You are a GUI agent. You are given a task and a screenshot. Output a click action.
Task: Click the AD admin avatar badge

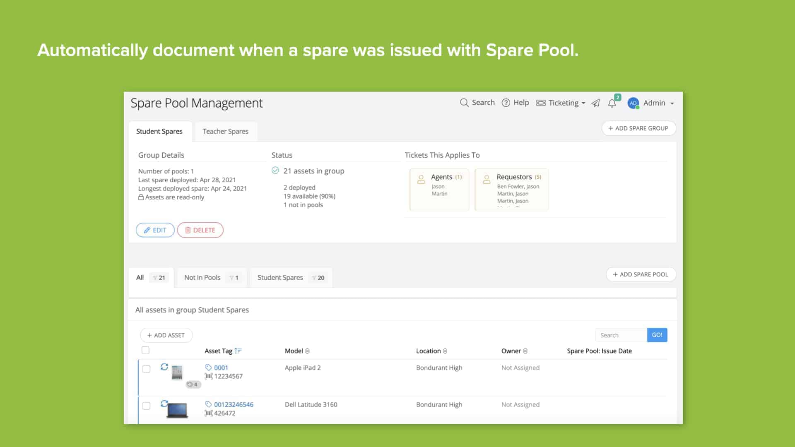pos(633,103)
